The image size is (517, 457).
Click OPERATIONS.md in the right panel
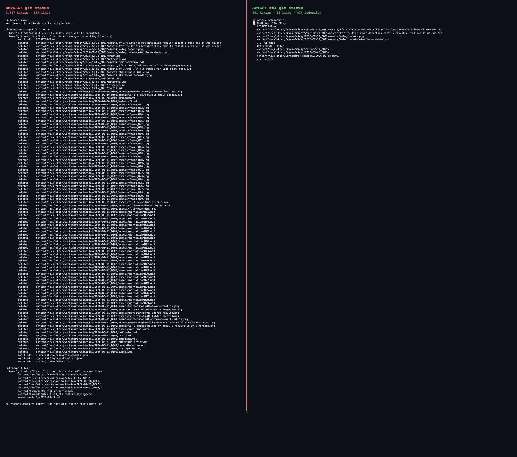(x=267, y=26)
